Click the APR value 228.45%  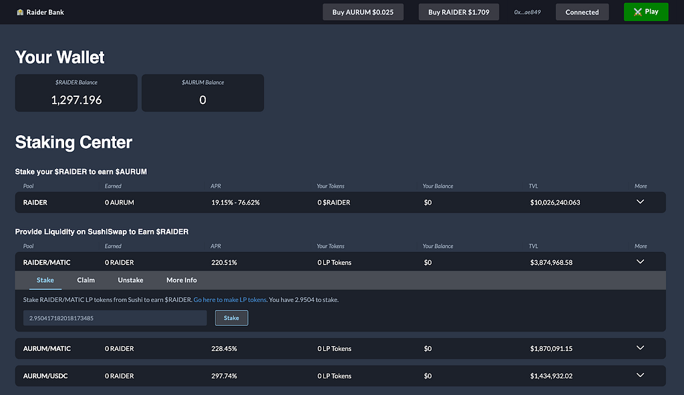pos(224,349)
